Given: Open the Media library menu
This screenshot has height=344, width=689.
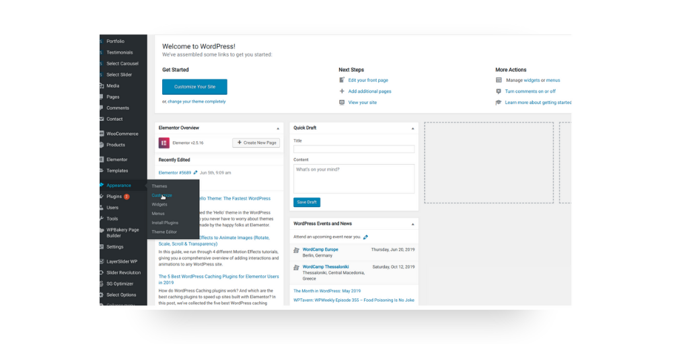Looking at the screenshot, I should [x=112, y=86].
